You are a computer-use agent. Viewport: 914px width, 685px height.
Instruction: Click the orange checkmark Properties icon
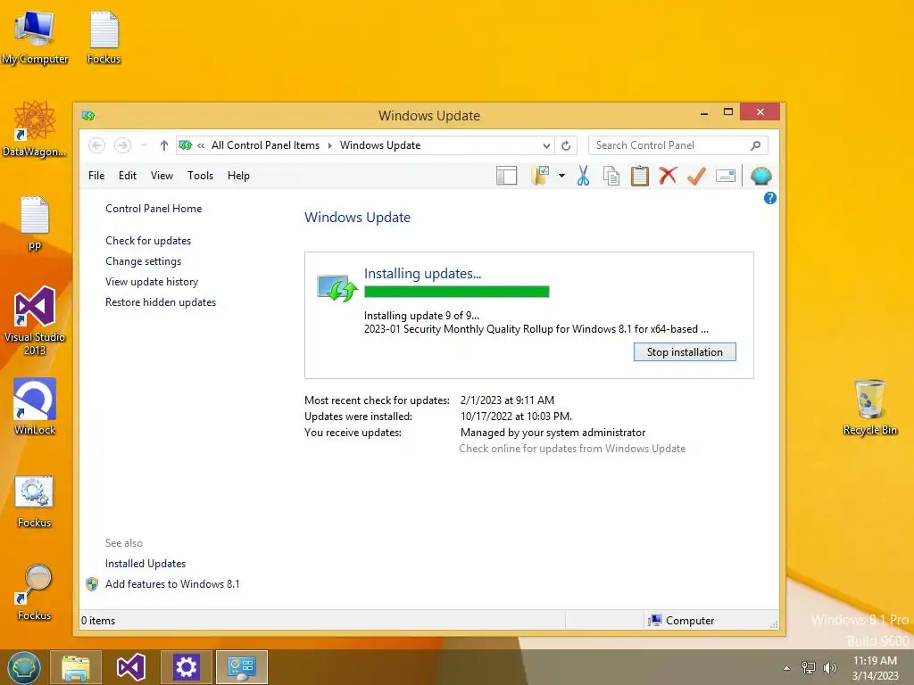696,176
